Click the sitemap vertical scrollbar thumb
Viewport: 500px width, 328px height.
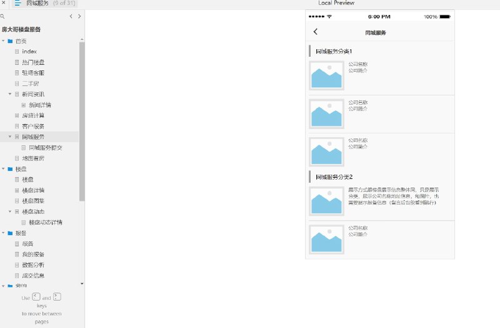click(82, 122)
